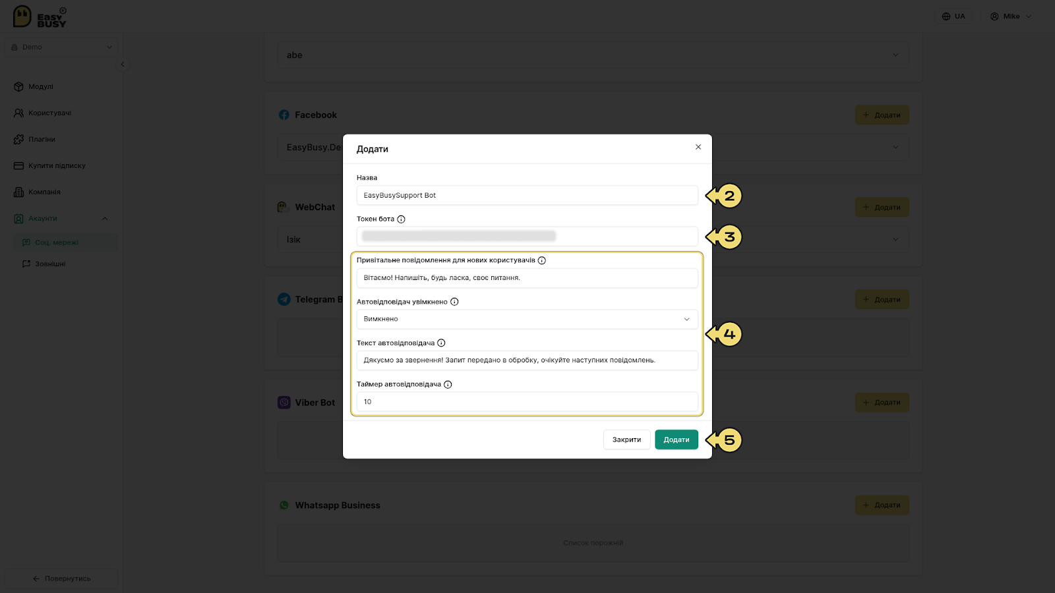Focus the Таймер автовідповідача field
The width and height of the screenshot is (1055, 593).
(527, 401)
